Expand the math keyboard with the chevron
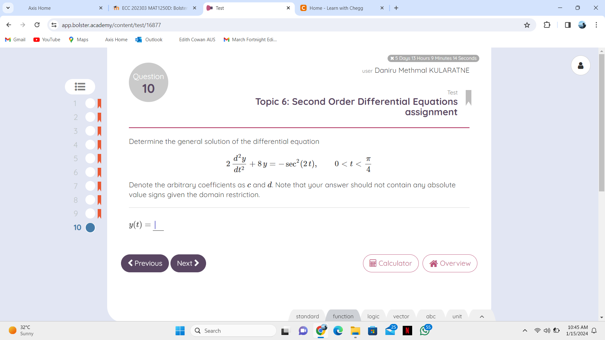Image resolution: width=605 pixels, height=340 pixels. tap(481, 317)
